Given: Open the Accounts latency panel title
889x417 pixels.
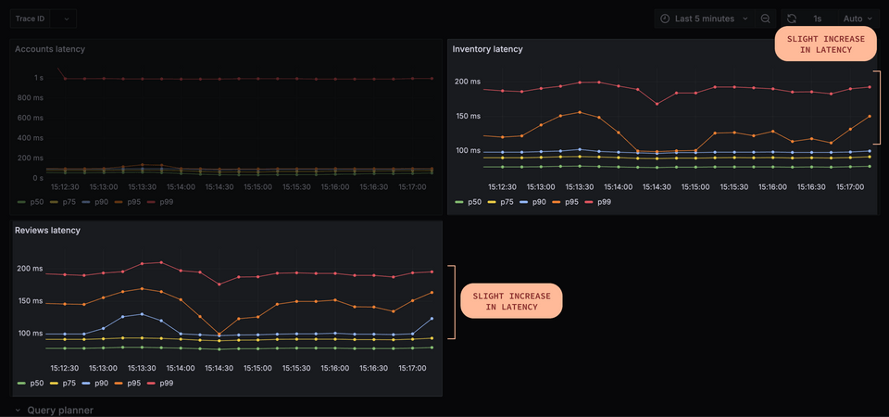Looking at the screenshot, I should [50, 49].
